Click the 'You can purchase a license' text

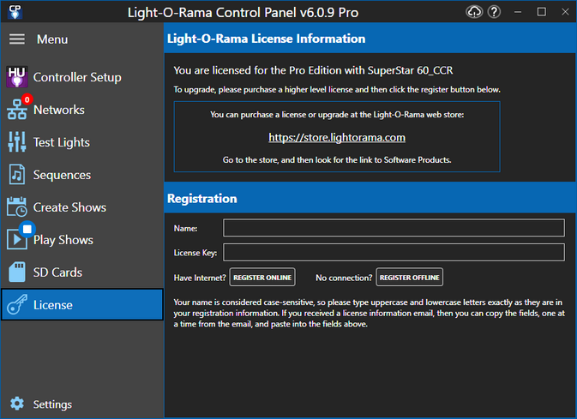(337, 115)
